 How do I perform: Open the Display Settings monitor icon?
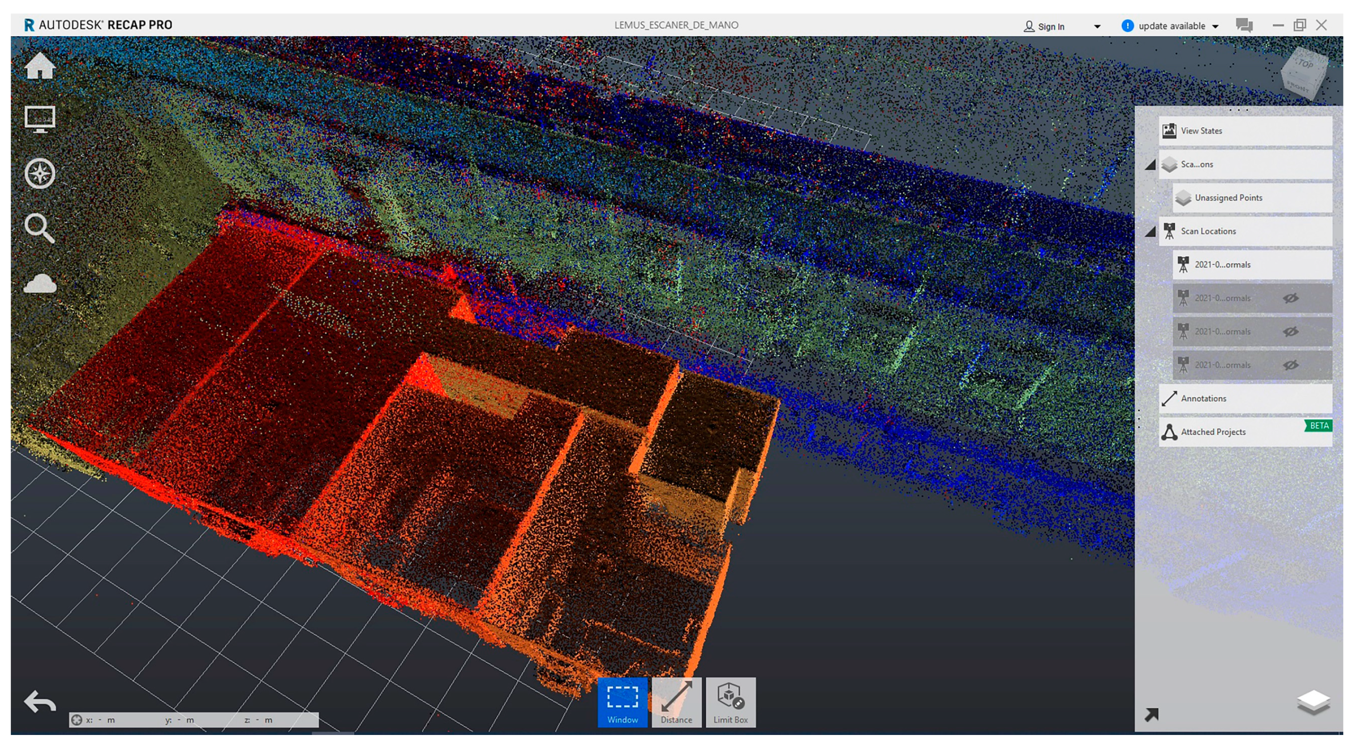[x=40, y=119]
